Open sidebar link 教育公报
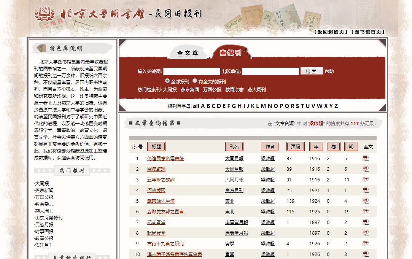 point(44,238)
